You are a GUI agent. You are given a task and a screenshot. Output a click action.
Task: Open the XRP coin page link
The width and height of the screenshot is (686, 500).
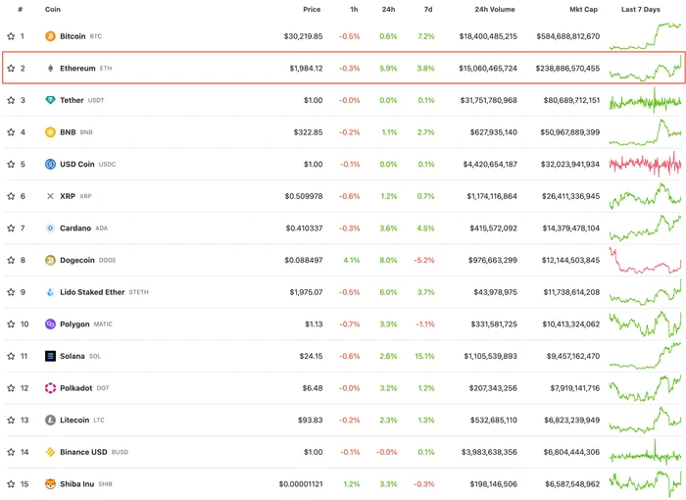pos(68,196)
